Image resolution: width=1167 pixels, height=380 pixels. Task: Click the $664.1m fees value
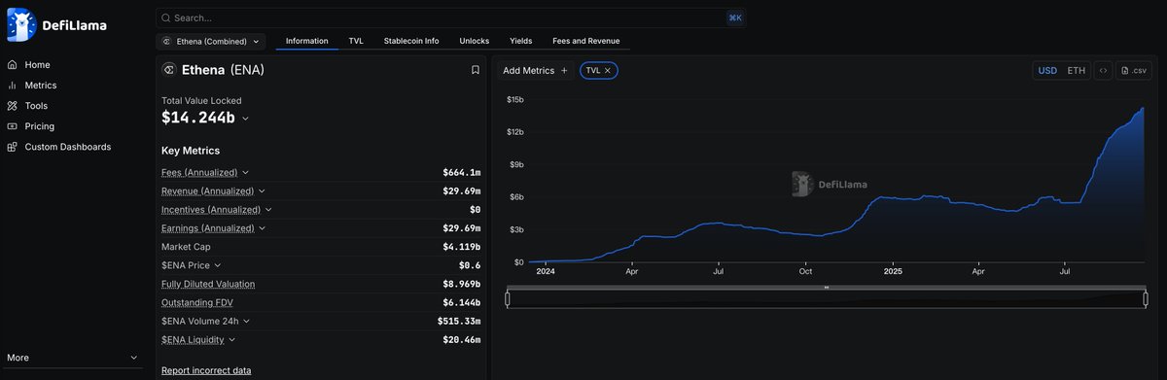pos(461,172)
